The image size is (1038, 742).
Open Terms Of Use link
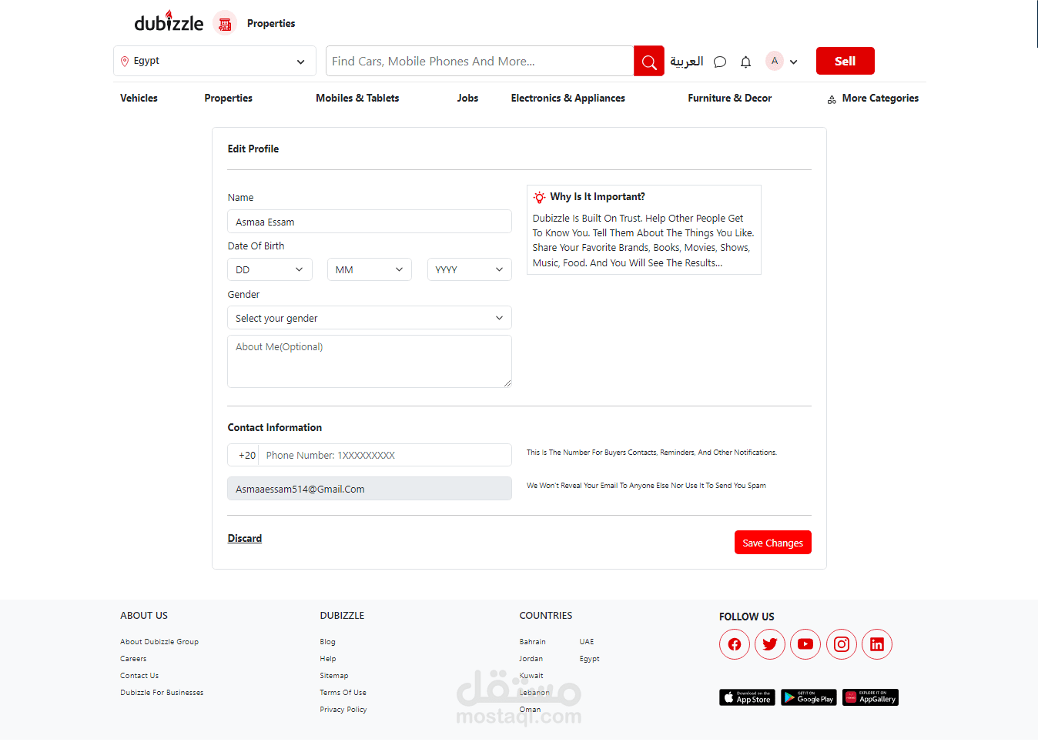343,693
